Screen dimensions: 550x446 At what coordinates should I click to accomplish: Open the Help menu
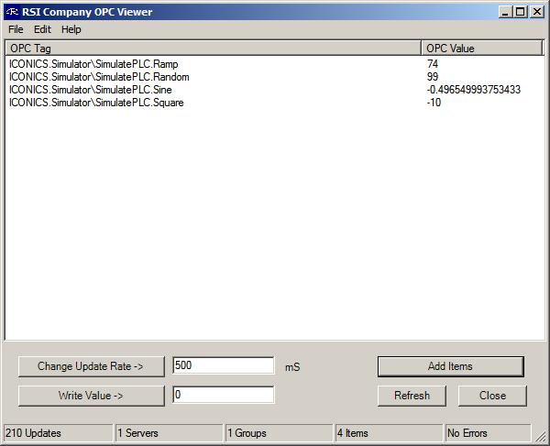click(x=71, y=29)
